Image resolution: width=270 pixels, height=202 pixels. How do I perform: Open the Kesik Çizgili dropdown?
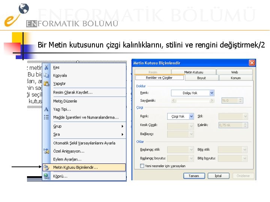(x=180, y=126)
